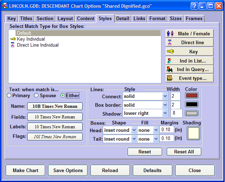The image size is (225, 182).
Task: Expand the Shadow position dropdown
Action: pyautogui.click(x=165, y=113)
